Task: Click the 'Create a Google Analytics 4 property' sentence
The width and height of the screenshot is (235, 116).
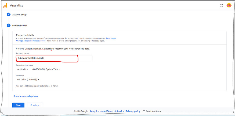Action: coord(53,49)
